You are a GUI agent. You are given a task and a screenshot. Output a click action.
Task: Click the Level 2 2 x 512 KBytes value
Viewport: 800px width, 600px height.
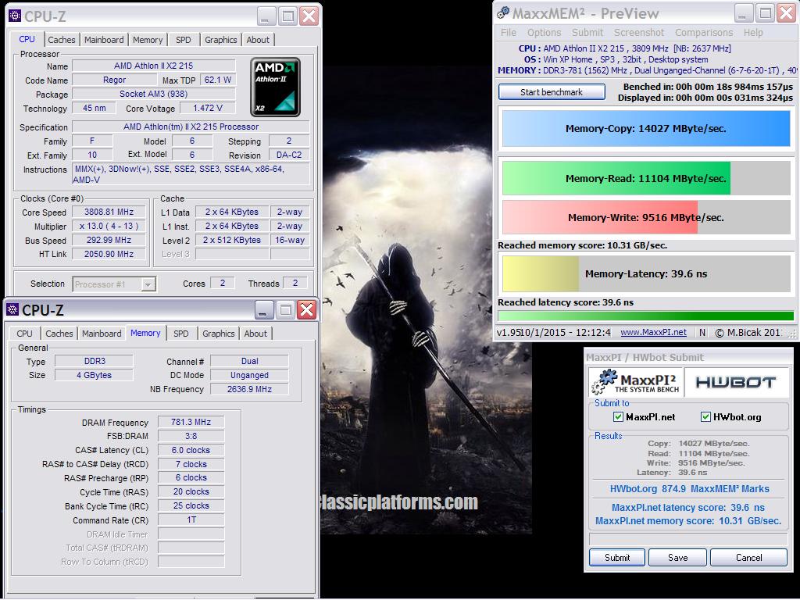point(231,241)
